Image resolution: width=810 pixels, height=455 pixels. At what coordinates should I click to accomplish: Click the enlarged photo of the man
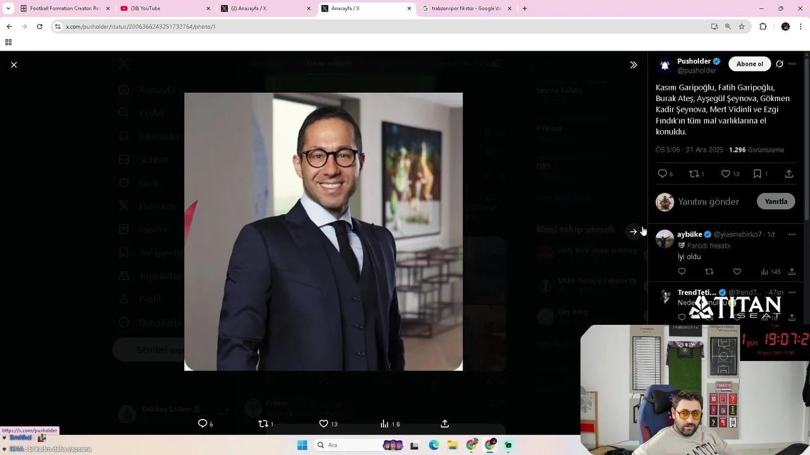(323, 232)
